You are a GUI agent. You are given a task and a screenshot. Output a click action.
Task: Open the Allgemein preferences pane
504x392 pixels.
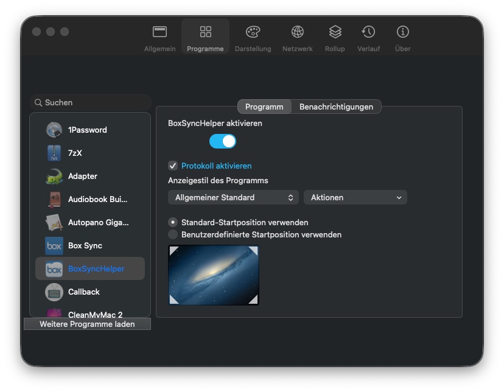tap(159, 38)
